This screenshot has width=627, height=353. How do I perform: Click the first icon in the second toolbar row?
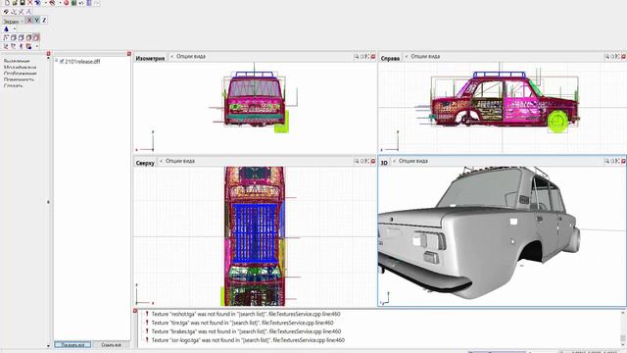tap(6, 12)
